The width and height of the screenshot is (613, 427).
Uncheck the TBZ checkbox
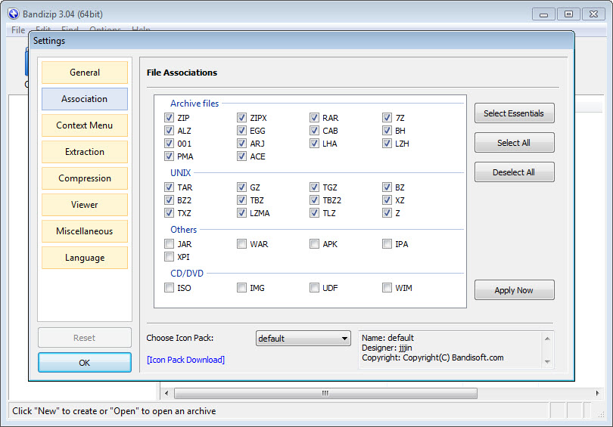(x=241, y=200)
